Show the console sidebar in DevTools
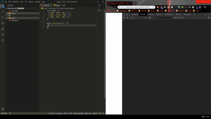Viewport: 211px width, 119px height. point(124,18)
